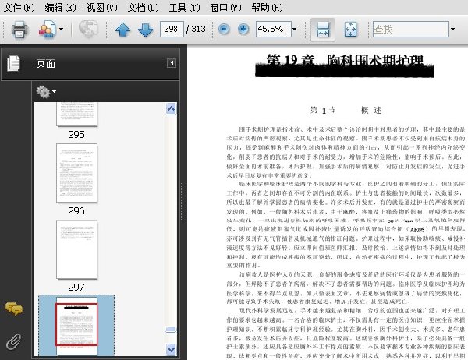Open the 文件(F) menu
The height and width of the screenshot is (360, 468).
[19, 8]
